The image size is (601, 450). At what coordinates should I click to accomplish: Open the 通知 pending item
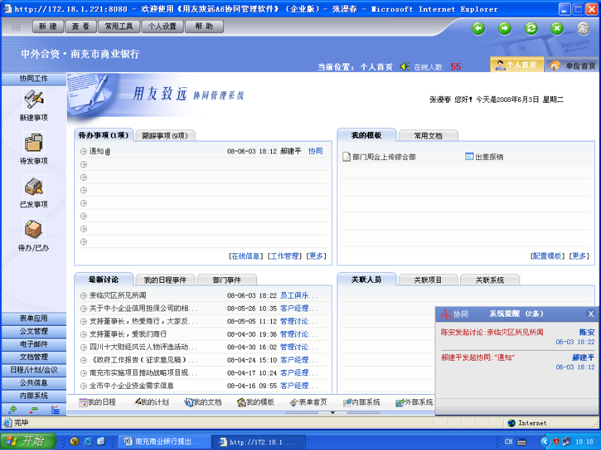97,151
